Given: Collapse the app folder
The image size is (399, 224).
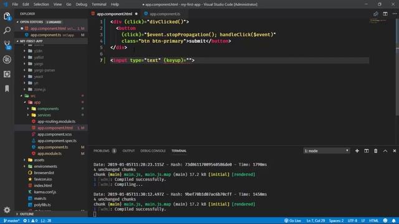Looking at the screenshot, I should pyautogui.click(x=37, y=102).
